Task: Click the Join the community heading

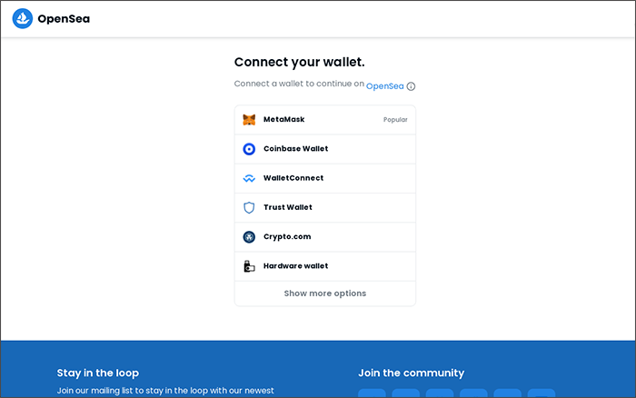Action: [x=411, y=373]
